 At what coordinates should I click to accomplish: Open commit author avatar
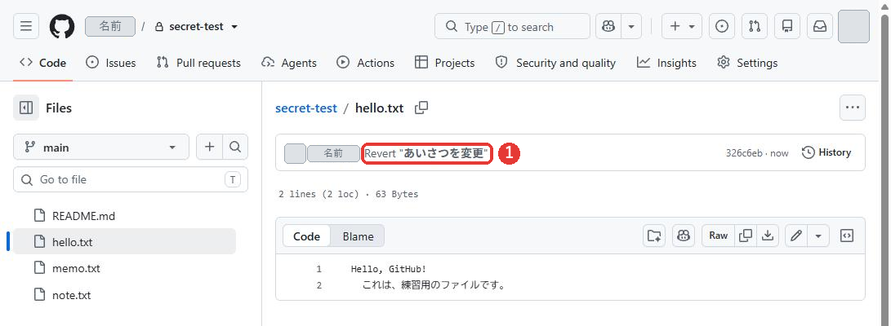point(295,154)
